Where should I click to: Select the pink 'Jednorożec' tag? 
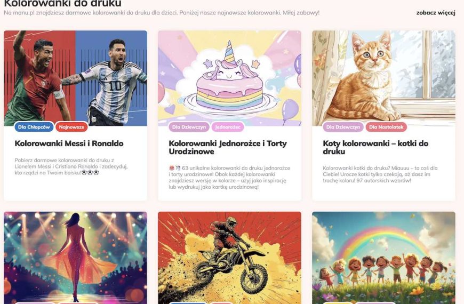[x=228, y=127]
